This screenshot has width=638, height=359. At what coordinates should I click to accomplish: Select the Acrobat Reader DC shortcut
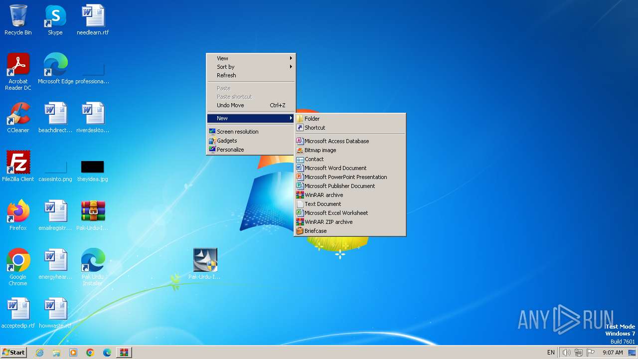(18, 72)
